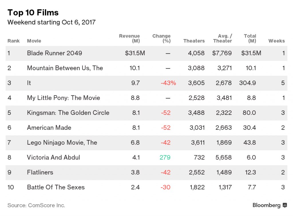Select the Movie column header

(x=34, y=41)
